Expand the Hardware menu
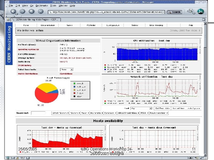214x160 pixels. [x=97, y=113]
